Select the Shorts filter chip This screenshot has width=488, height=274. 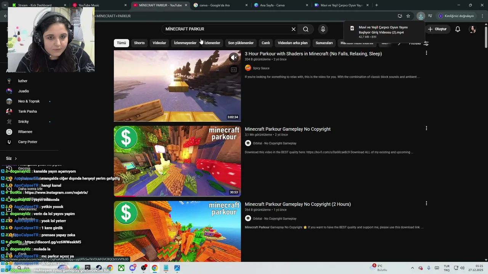pos(139,43)
